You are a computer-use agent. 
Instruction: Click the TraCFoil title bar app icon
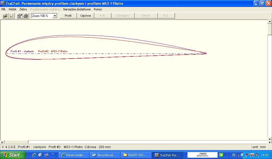pyautogui.click(x=3, y=3)
